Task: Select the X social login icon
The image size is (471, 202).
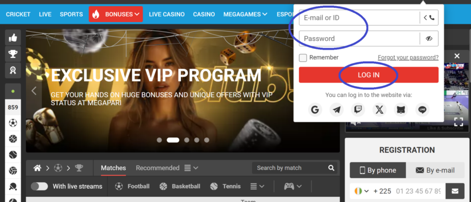Action: (x=379, y=110)
